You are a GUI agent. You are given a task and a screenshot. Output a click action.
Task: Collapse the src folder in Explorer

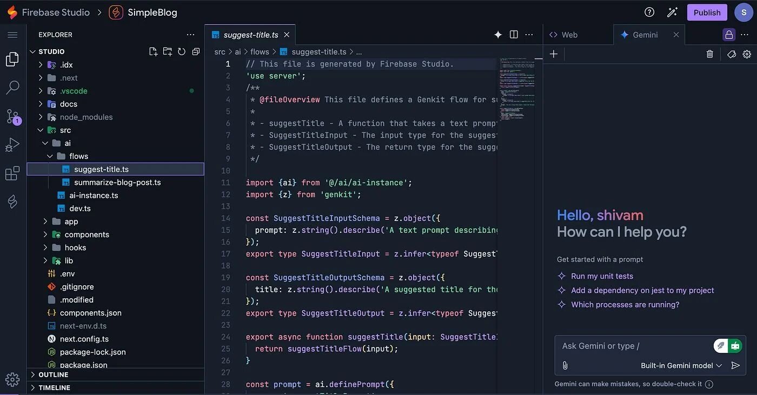40,130
